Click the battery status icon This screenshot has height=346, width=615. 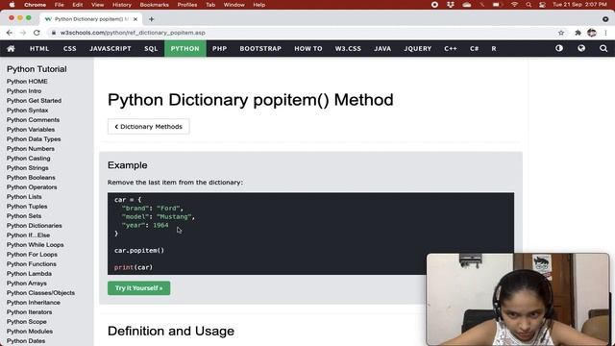pos(497,5)
